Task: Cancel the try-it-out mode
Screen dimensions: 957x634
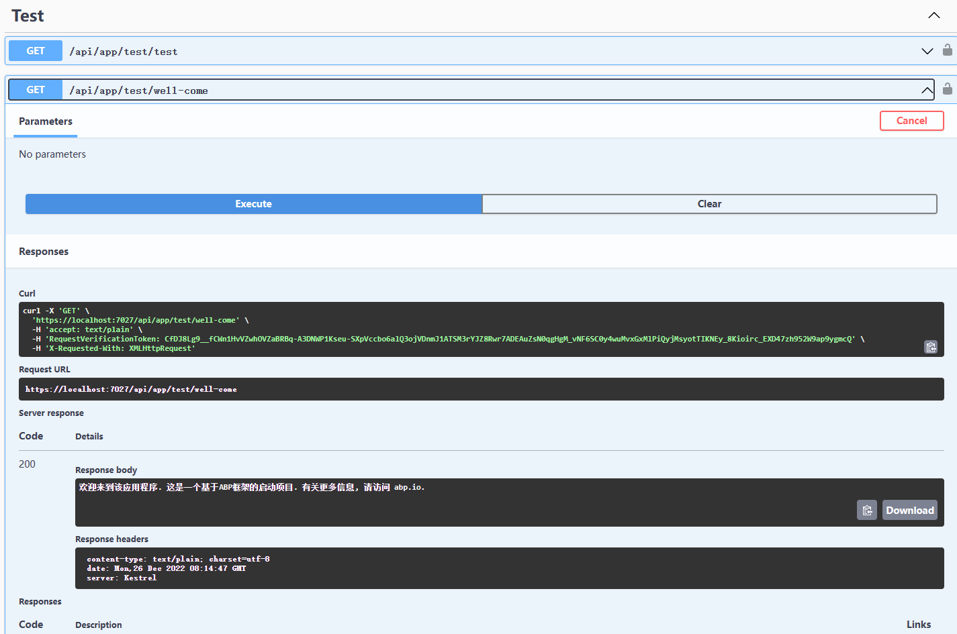Action: tap(911, 121)
